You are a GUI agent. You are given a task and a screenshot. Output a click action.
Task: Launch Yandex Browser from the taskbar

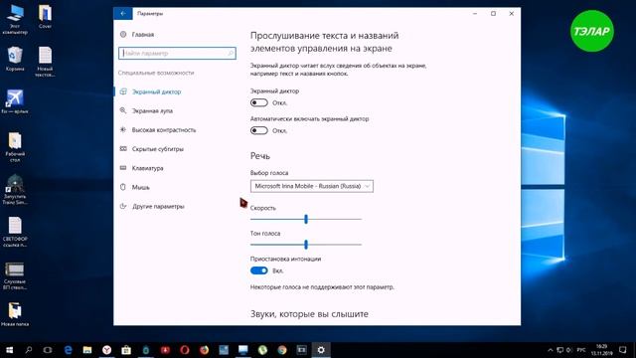[x=106, y=350]
